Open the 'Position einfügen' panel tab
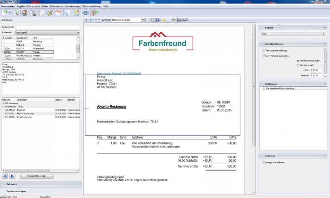This screenshot has width=330, height=198. pyautogui.click(x=41, y=191)
